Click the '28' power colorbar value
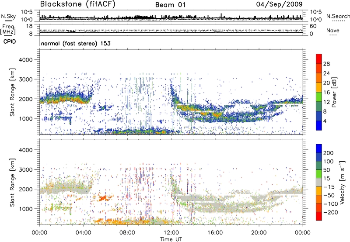350x242 pixels. pyautogui.click(x=326, y=64)
